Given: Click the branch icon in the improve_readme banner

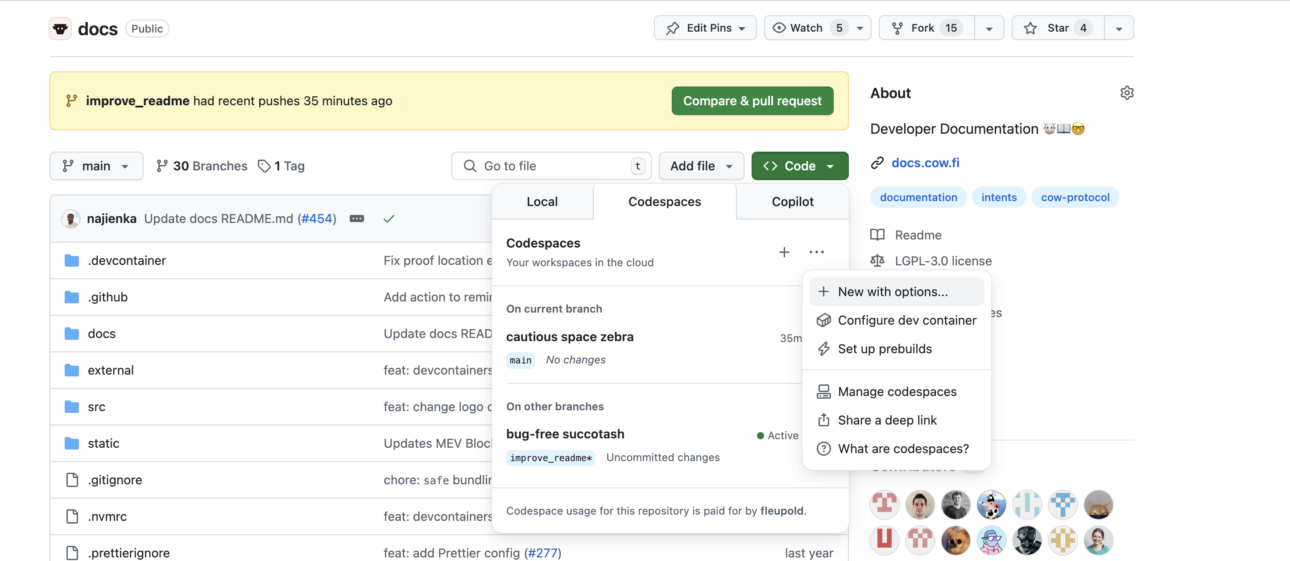Looking at the screenshot, I should (x=72, y=101).
